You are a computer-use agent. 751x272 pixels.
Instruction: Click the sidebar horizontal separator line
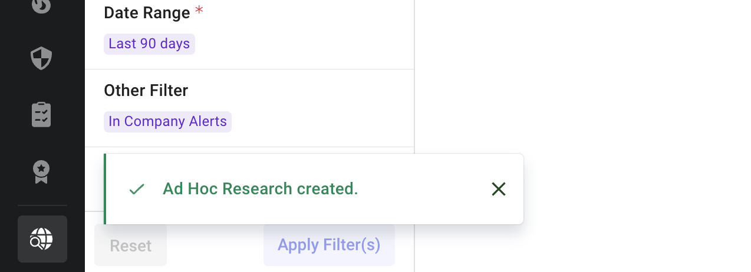tap(42, 205)
